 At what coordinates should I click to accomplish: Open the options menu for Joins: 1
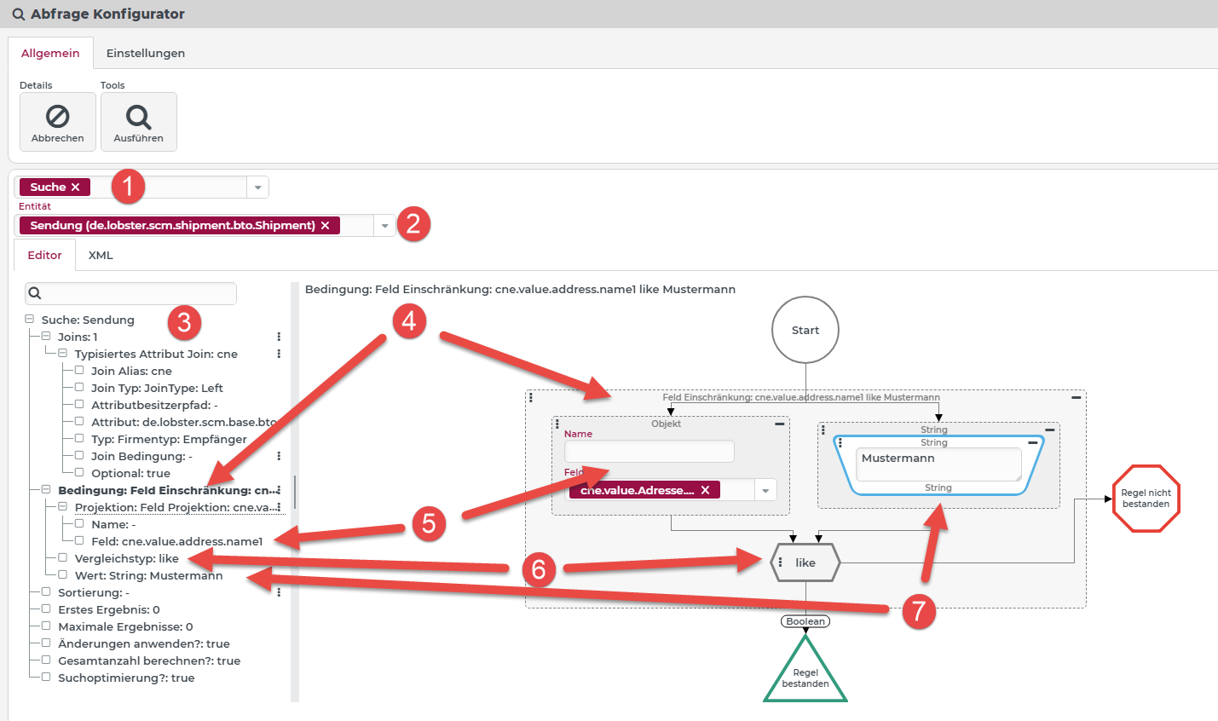click(279, 337)
